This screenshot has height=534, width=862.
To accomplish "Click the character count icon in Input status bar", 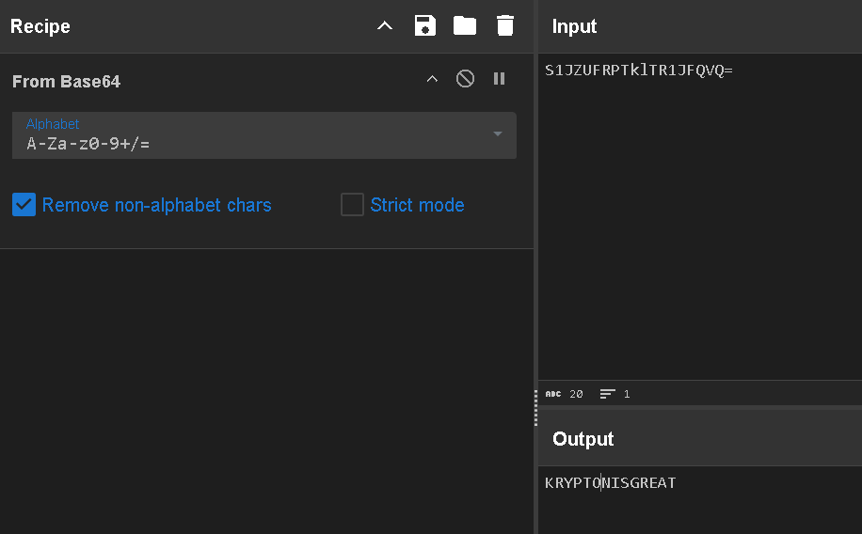I will tap(553, 394).
